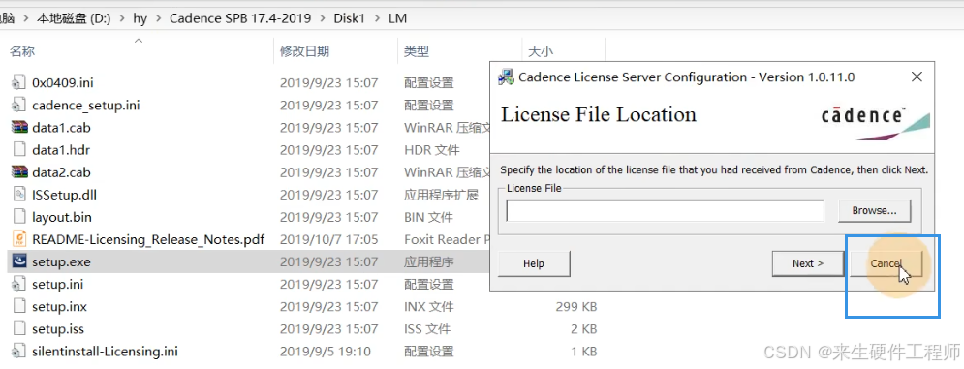Viewport: 964px width, 369px height.
Task: Click the HDR 文件 type of data1.hdr
Action: pos(431,149)
